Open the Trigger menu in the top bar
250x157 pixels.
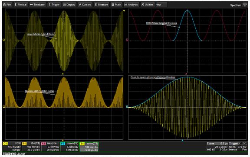pyautogui.click(x=54, y=5)
